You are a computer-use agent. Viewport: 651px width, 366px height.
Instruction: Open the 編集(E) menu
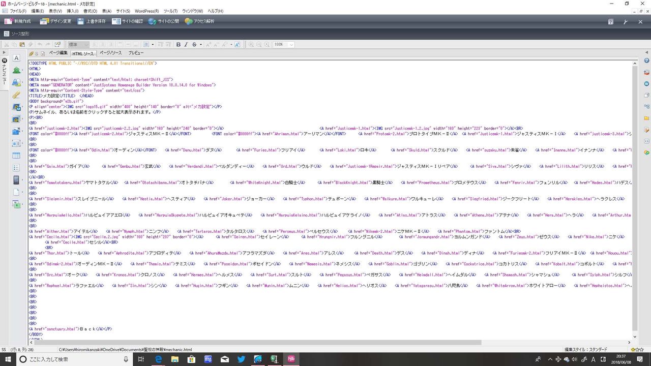37,11
